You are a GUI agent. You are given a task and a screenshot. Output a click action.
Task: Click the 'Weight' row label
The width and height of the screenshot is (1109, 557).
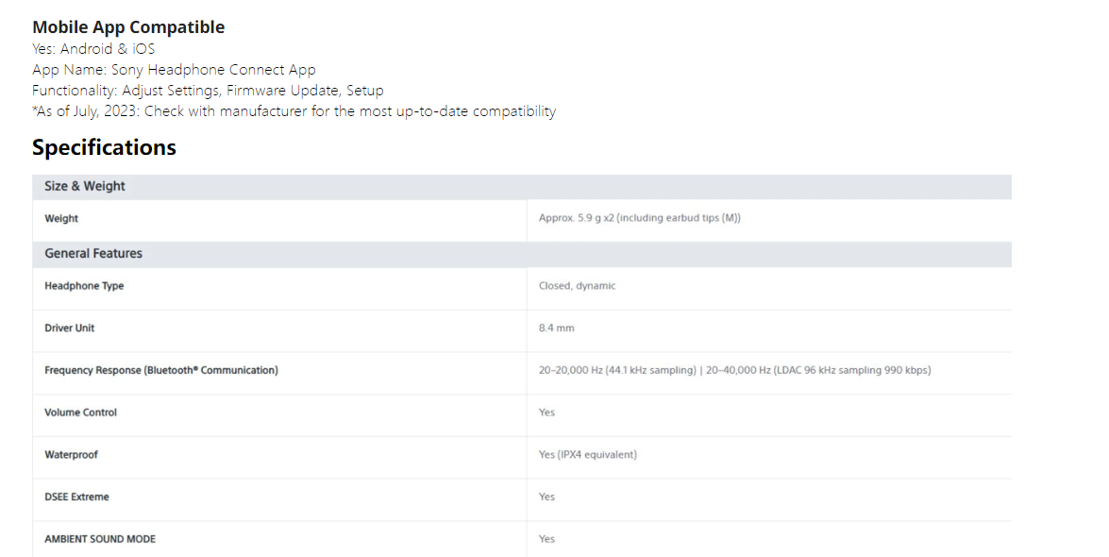click(x=61, y=219)
